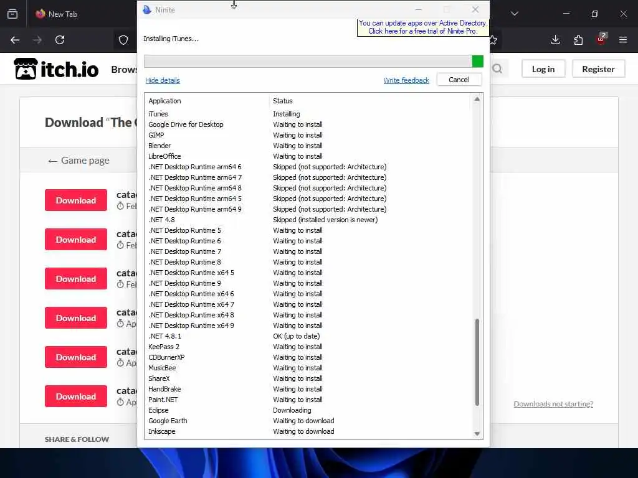This screenshot has height=478, width=638.
Task: Select Google Drive for Desktop row
Action: click(308, 124)
